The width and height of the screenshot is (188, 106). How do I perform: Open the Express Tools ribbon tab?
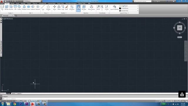click(82, 3)
